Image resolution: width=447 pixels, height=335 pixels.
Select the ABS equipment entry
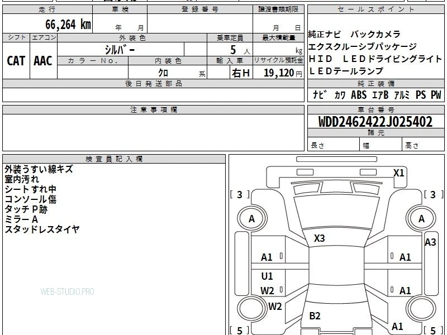[359, 95]
